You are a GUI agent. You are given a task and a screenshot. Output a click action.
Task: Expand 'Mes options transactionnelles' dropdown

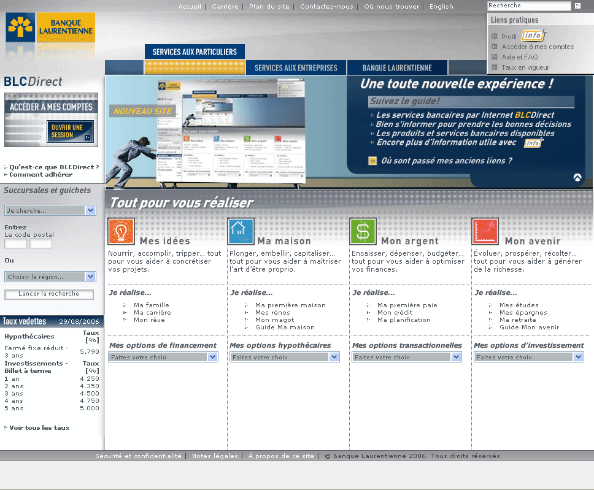[407, 357]
